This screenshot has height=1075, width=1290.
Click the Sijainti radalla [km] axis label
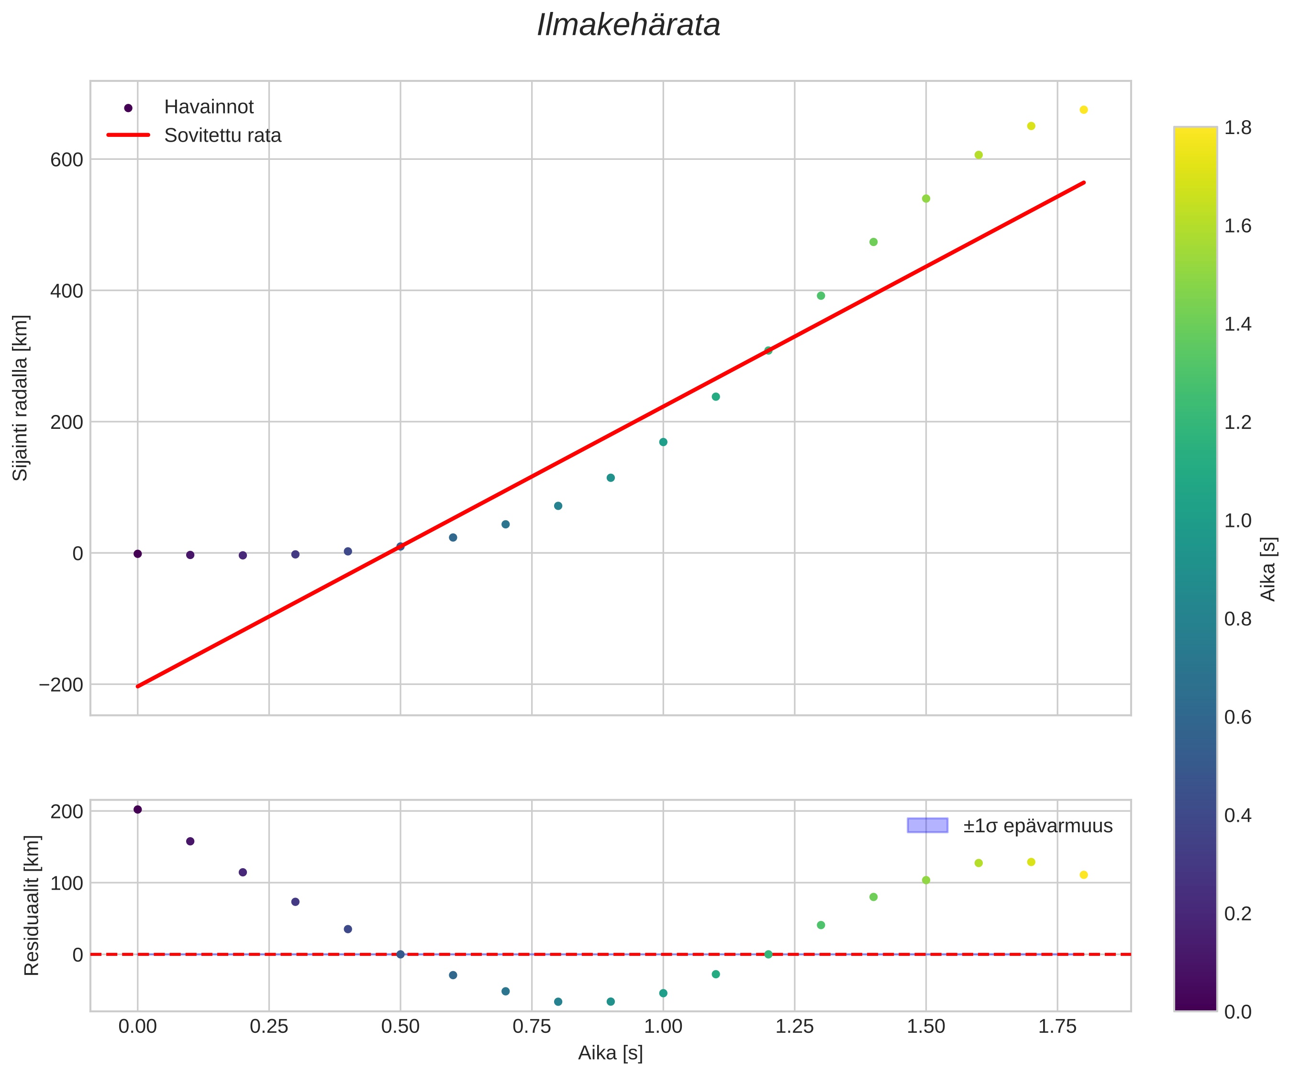click(x=21, y=398)
